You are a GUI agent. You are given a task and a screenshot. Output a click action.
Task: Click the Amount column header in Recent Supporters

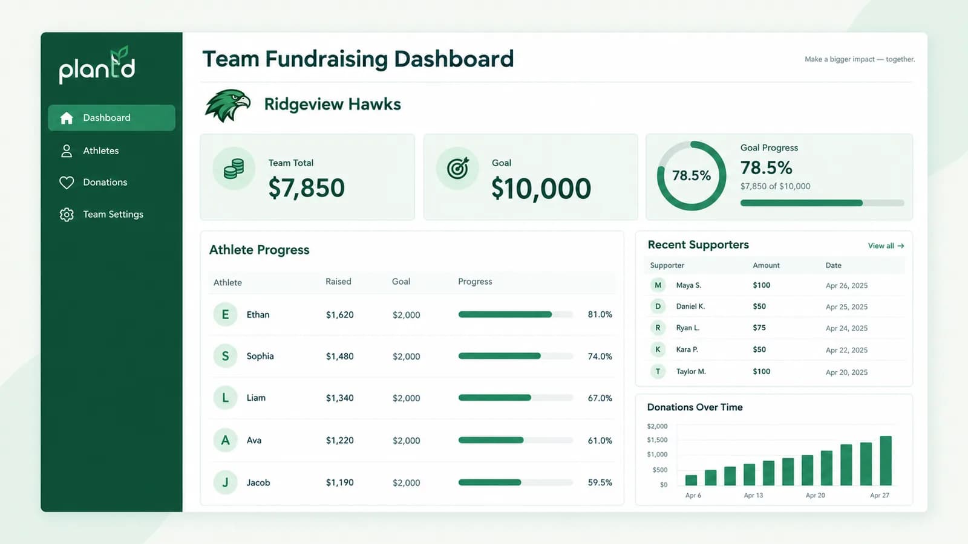(766, 265)
